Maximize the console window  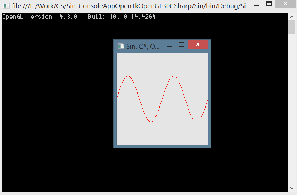click(x=269, y=4)
